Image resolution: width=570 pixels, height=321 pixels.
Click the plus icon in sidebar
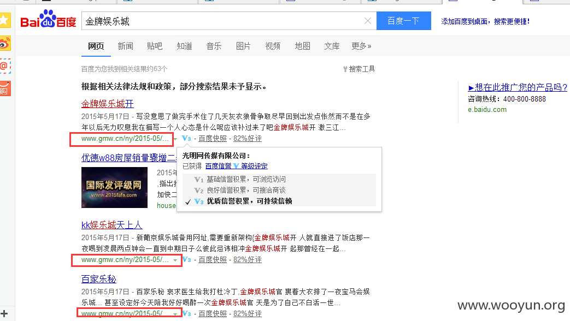click(x=4, y=313)
